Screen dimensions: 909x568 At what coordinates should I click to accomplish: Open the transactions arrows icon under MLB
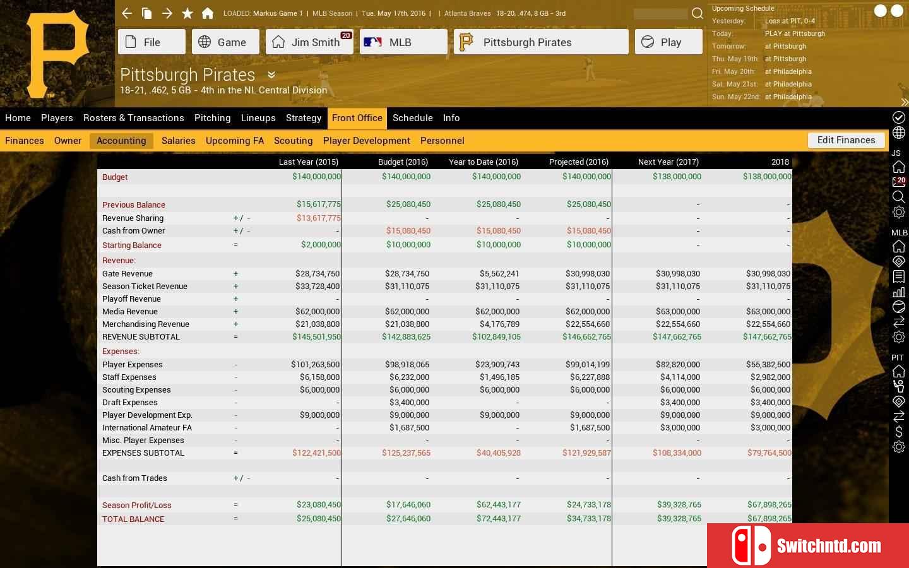pos(899,322)
